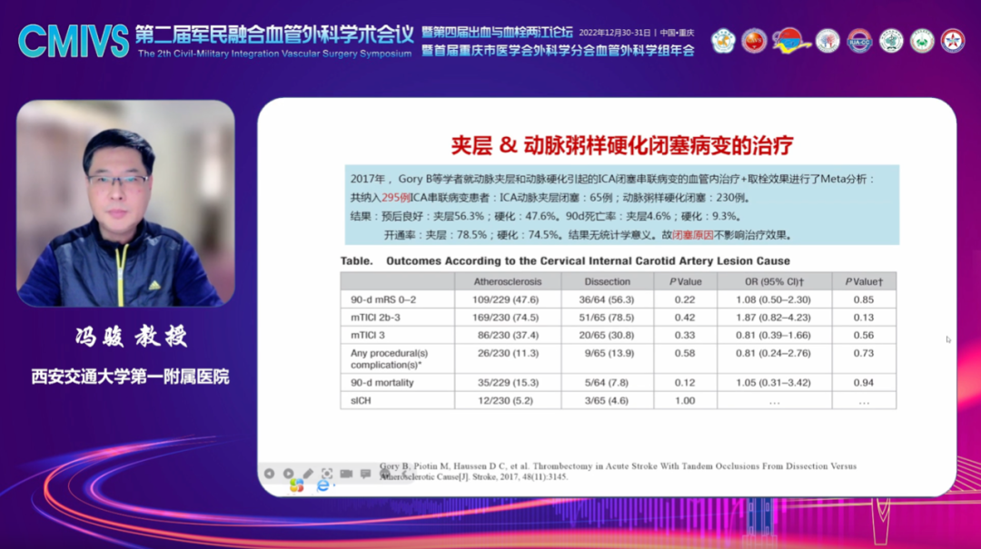Click English subtitle 'The 2th Civil-Military Integration Vascular Surgery Symposium'
Image resolution: width=981 pixels, height=549 pixels.
coord(274,54)
